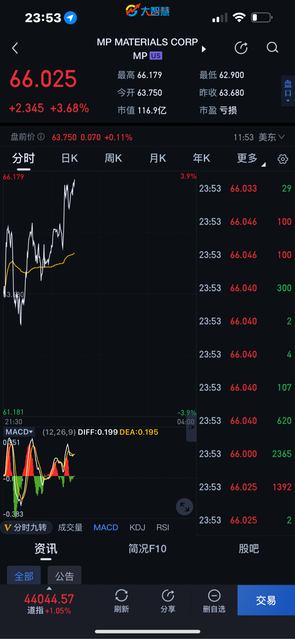Screen dimensions: 295x639
Task: Tap the trade row with volume 620
Action: (245, 421)
